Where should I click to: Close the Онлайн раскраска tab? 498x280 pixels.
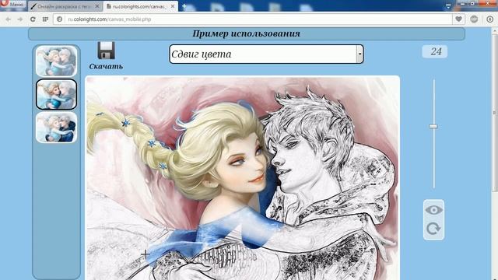(97, 6)
